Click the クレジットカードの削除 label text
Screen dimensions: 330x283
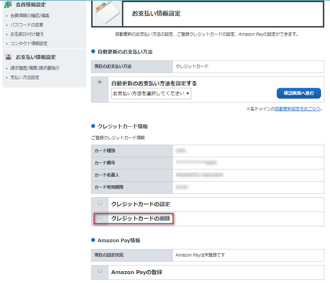(x=141, y=218)
